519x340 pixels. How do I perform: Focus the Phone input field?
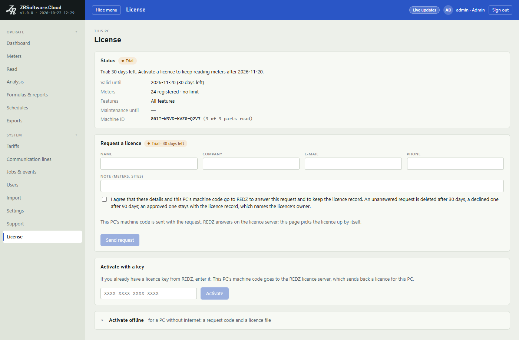(x=455, y=164)
